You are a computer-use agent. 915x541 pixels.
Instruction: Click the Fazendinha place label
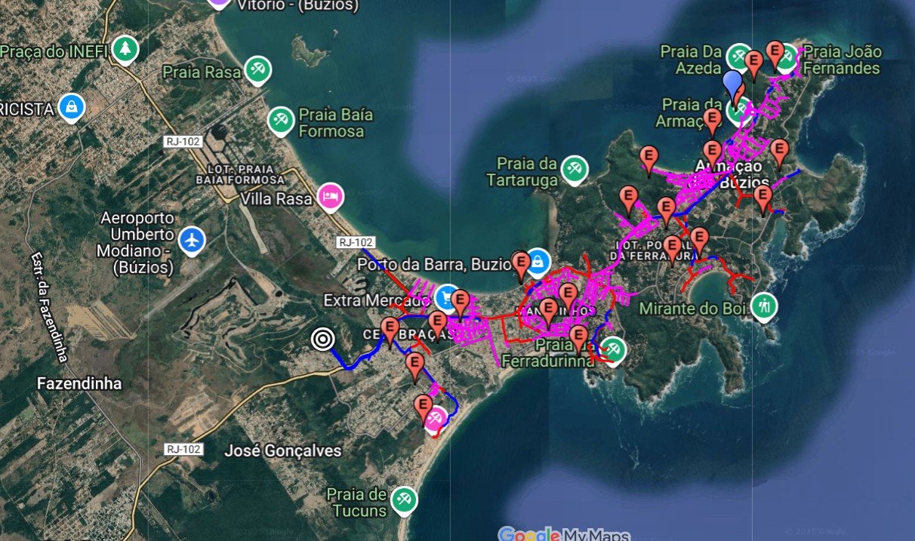tap(79, 384)
